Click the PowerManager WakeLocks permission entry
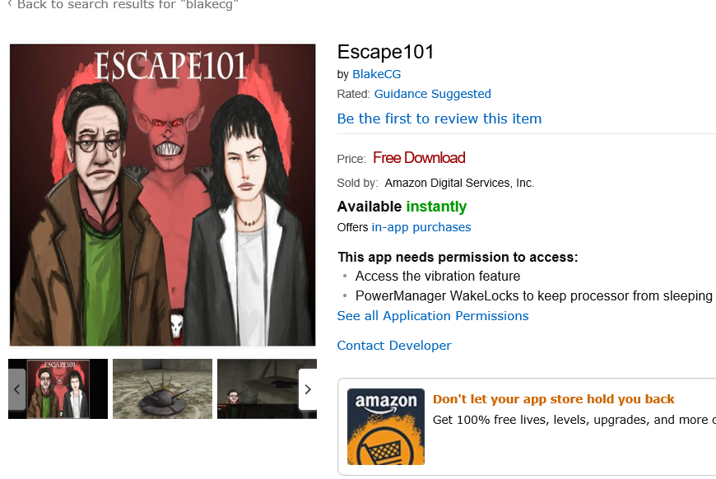716x479 pixels. point(534,296)
